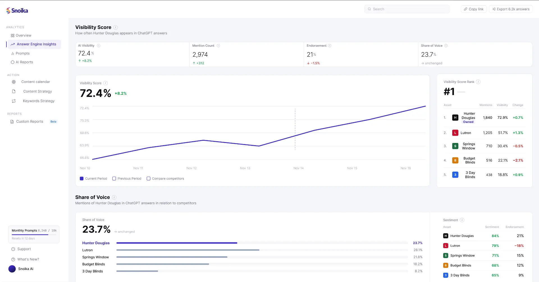
Task: Enable the Previous Period checkbox
Action: coord(114,178)
